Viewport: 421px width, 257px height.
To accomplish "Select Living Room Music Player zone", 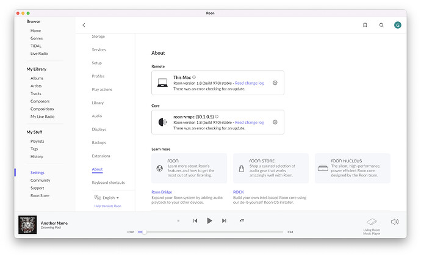I will [372, 226].
